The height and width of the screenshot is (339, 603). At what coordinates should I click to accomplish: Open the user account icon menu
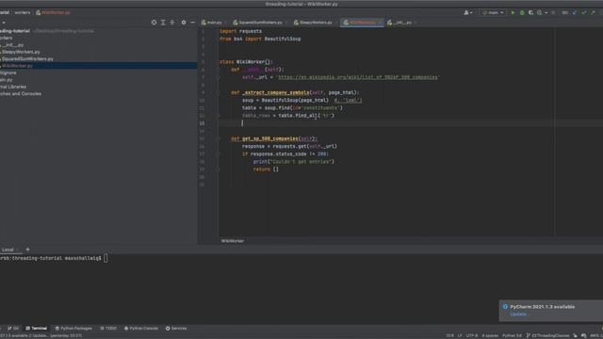[x=468, y=12]
